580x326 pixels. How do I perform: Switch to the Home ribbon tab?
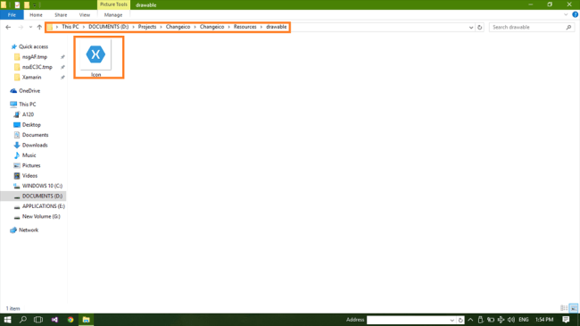click(36, 15)
